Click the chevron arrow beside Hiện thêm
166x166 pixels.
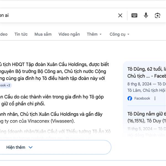coord(31,147)
